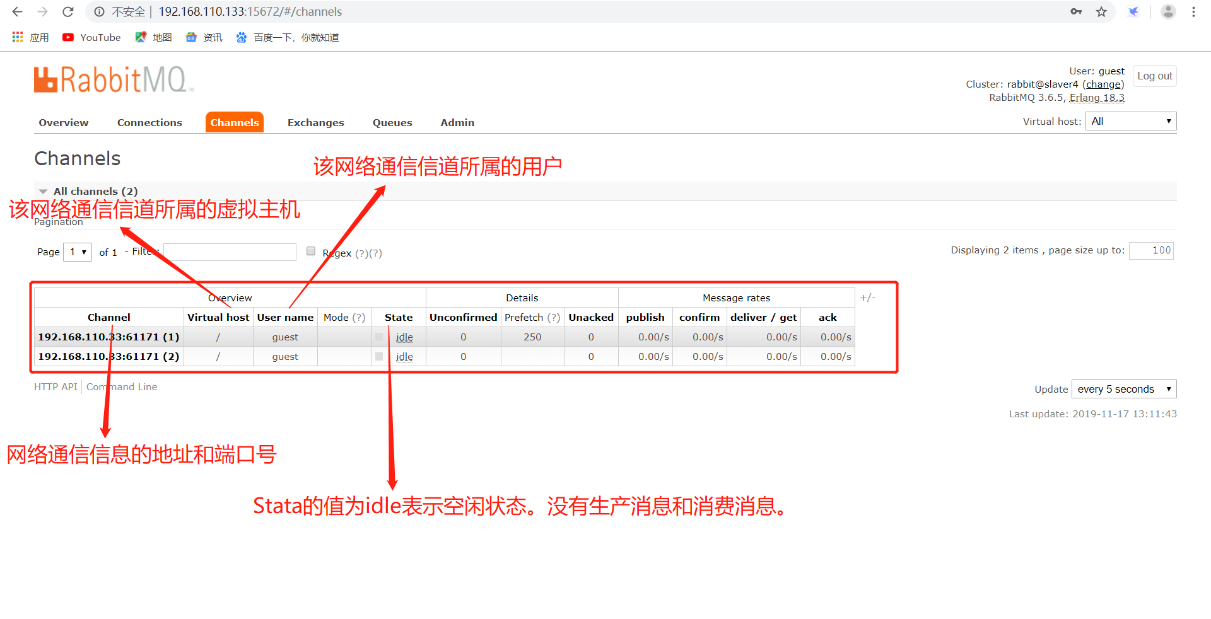Sort by ack rate column
Screen dimensions: 1211x619
[x=828, y=317]
